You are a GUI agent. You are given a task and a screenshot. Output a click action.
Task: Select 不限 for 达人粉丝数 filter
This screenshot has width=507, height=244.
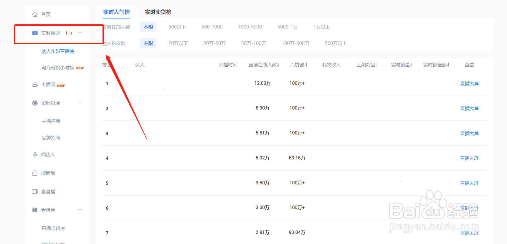(x=148, y=43)
